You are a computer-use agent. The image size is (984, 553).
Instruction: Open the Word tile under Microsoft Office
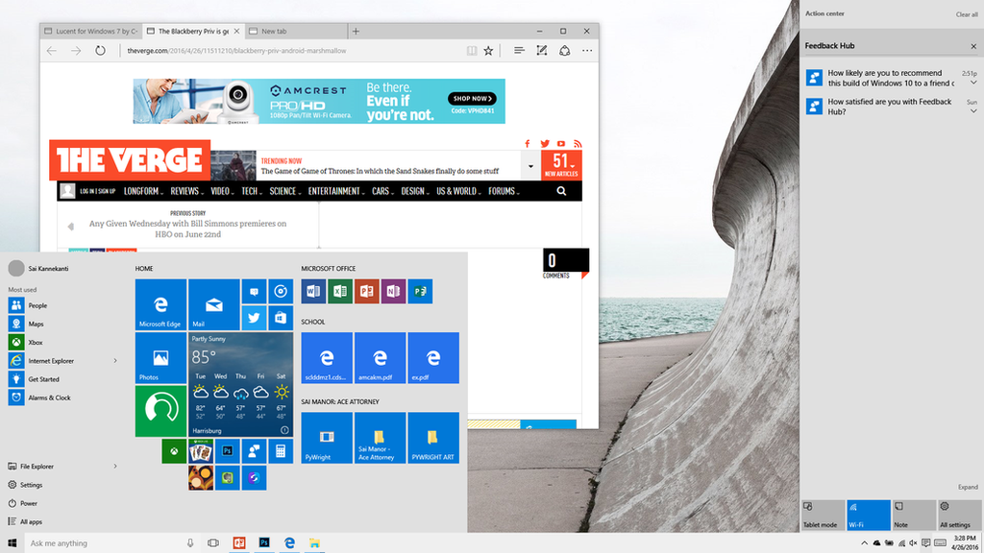(x=313, y=292)
